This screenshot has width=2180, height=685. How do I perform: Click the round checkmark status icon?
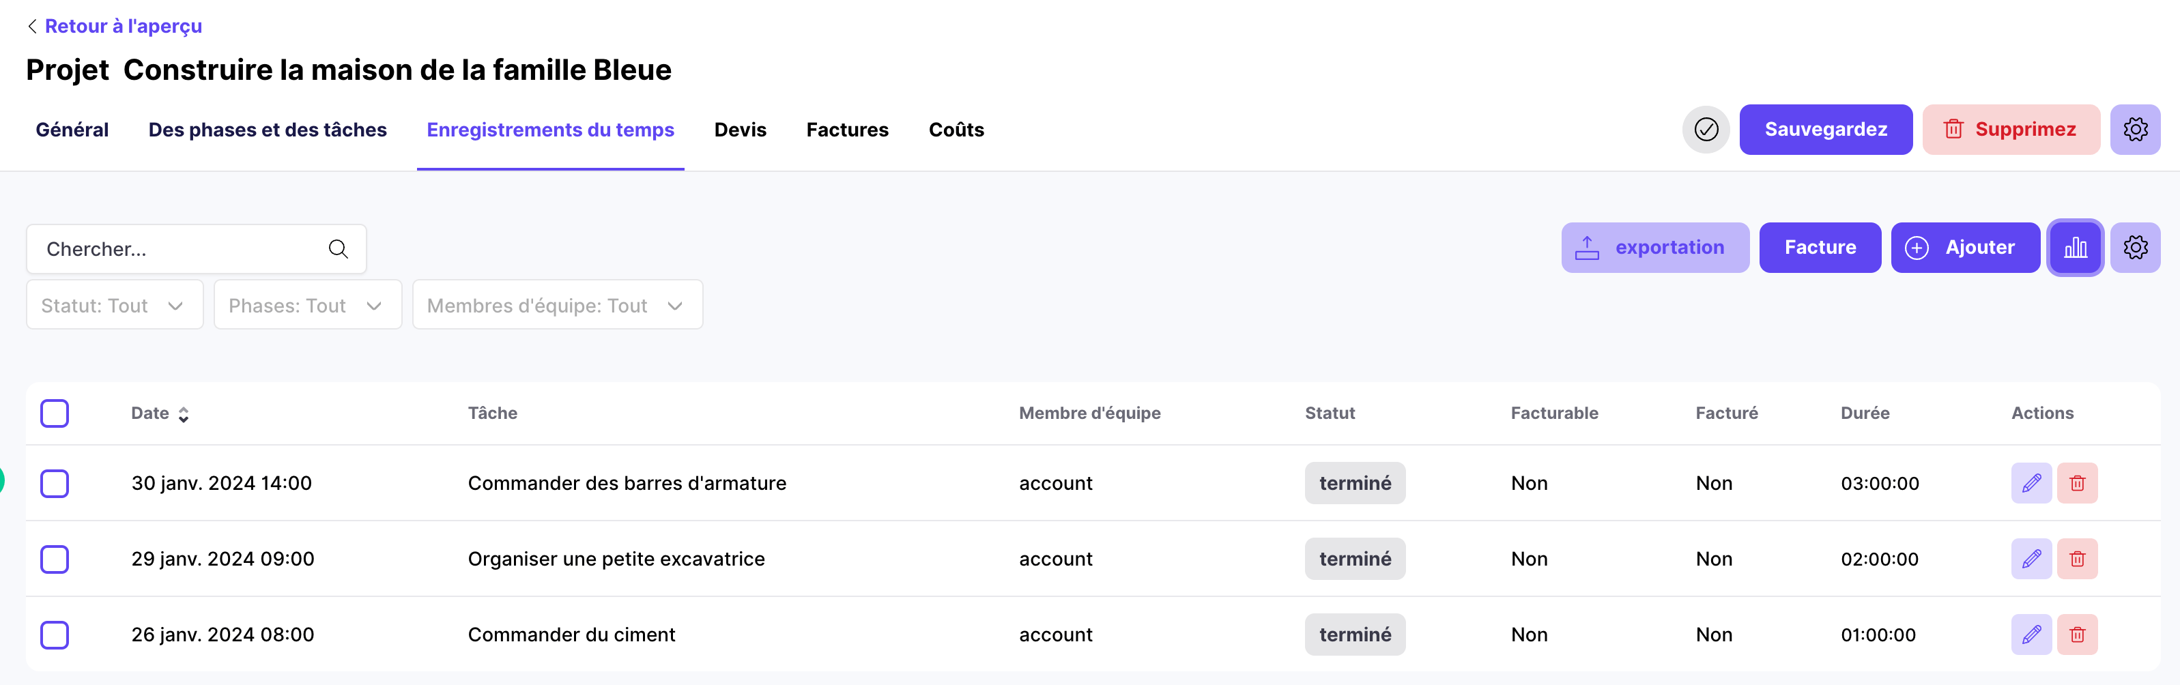(1705, 130)
